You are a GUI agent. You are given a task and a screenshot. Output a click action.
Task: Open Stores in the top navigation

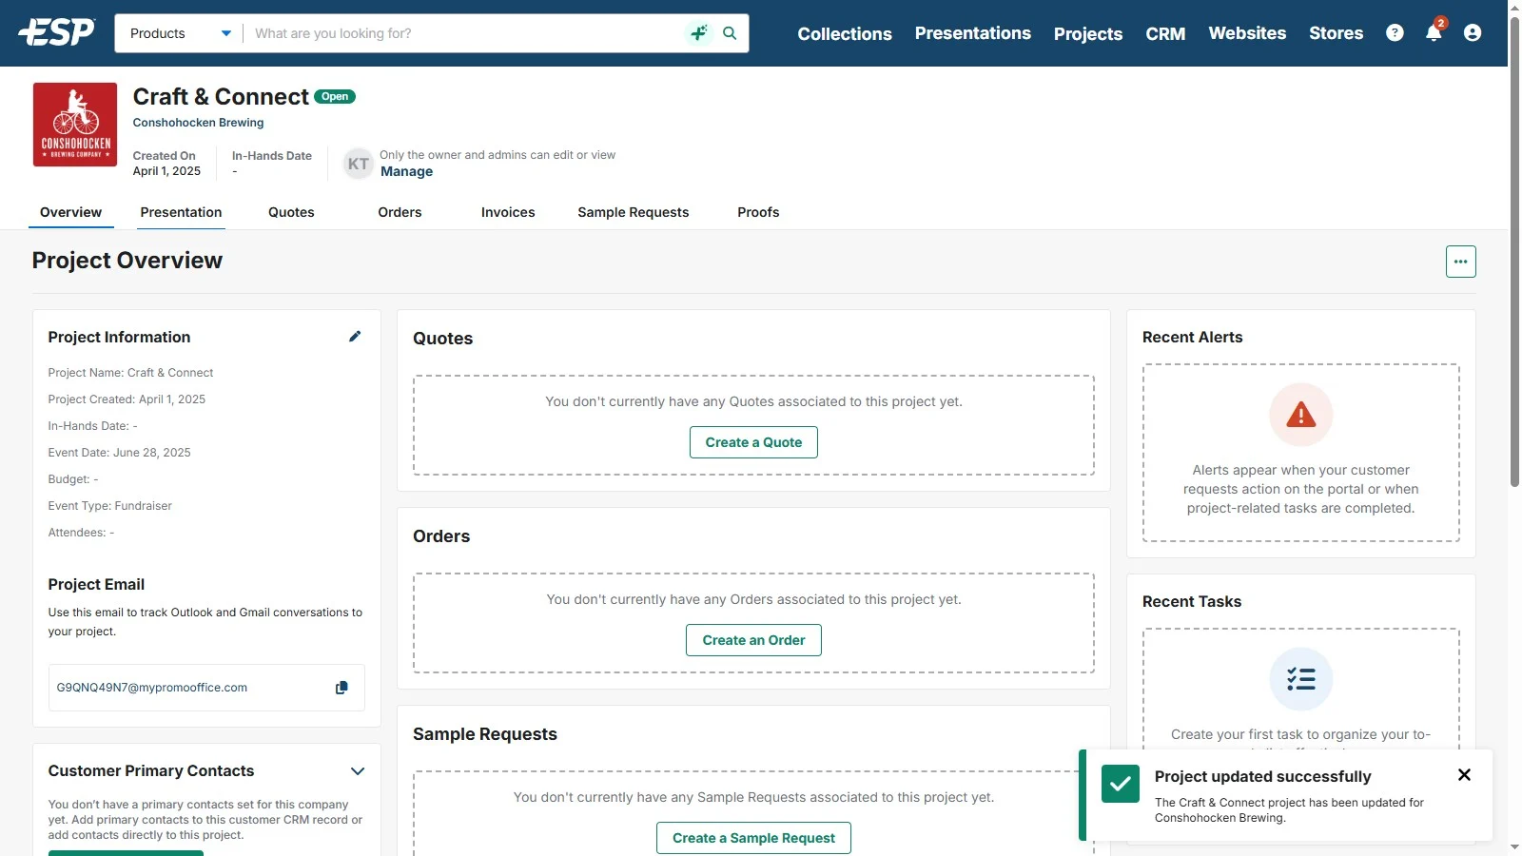pos(1336,33)
